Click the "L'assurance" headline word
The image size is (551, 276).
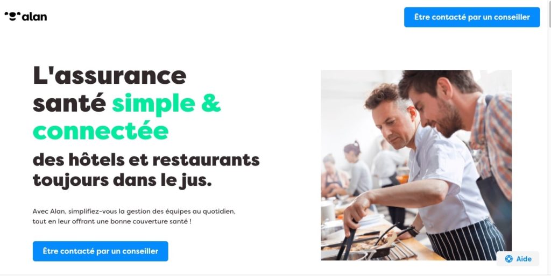pos(110,75)
